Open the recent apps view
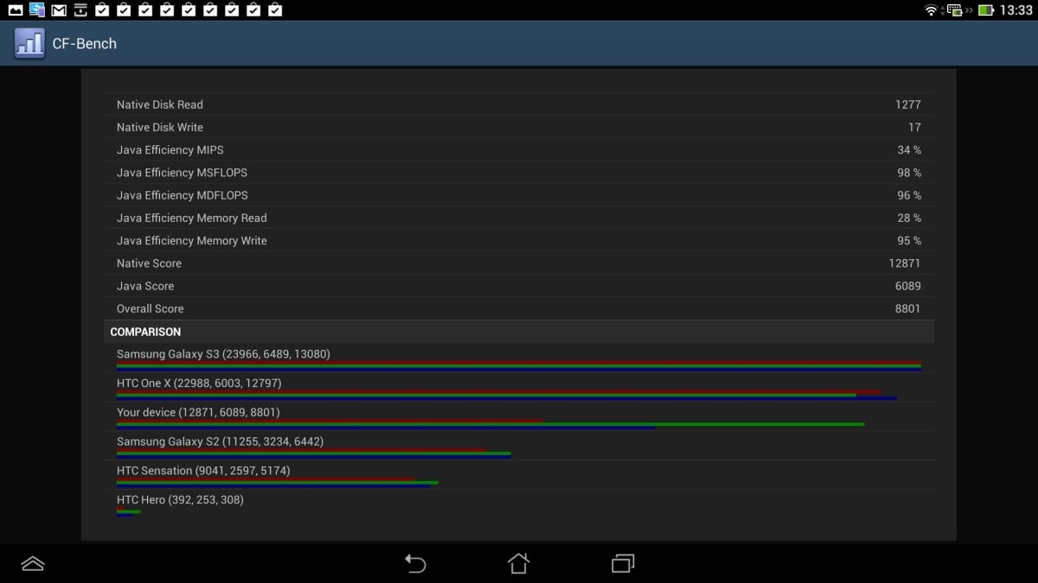 point(623,563)
